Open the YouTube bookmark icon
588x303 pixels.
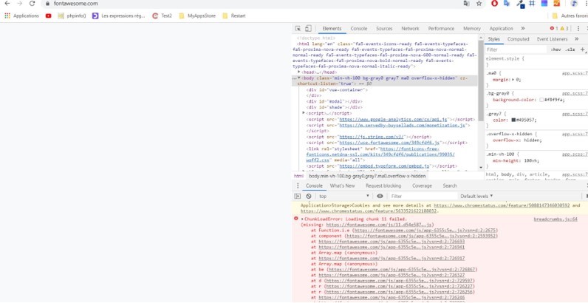pos(48,16)
